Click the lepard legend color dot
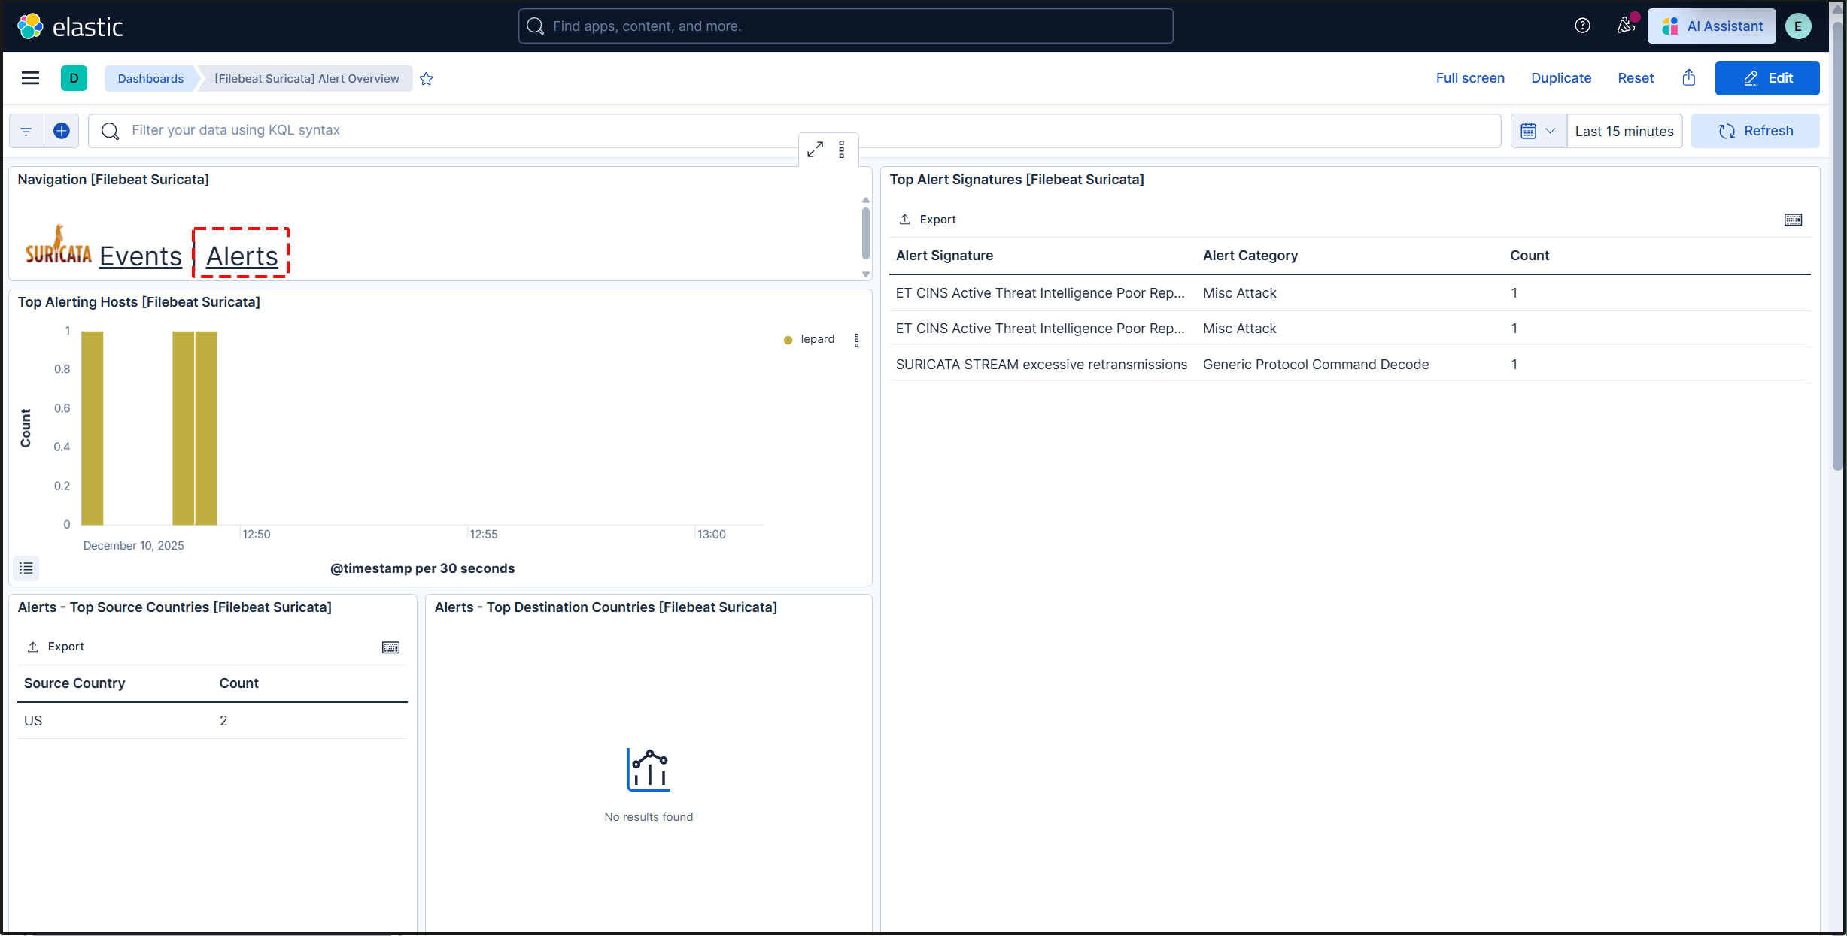 point(788,340)
